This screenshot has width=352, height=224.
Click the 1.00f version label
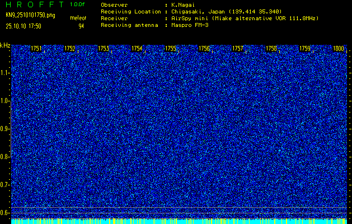[x=77, y=4]
